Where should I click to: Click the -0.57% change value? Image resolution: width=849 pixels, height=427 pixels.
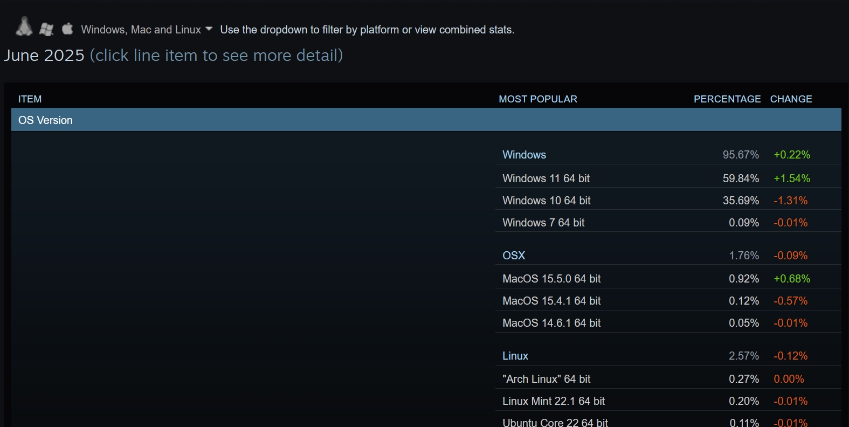[791, 300]
